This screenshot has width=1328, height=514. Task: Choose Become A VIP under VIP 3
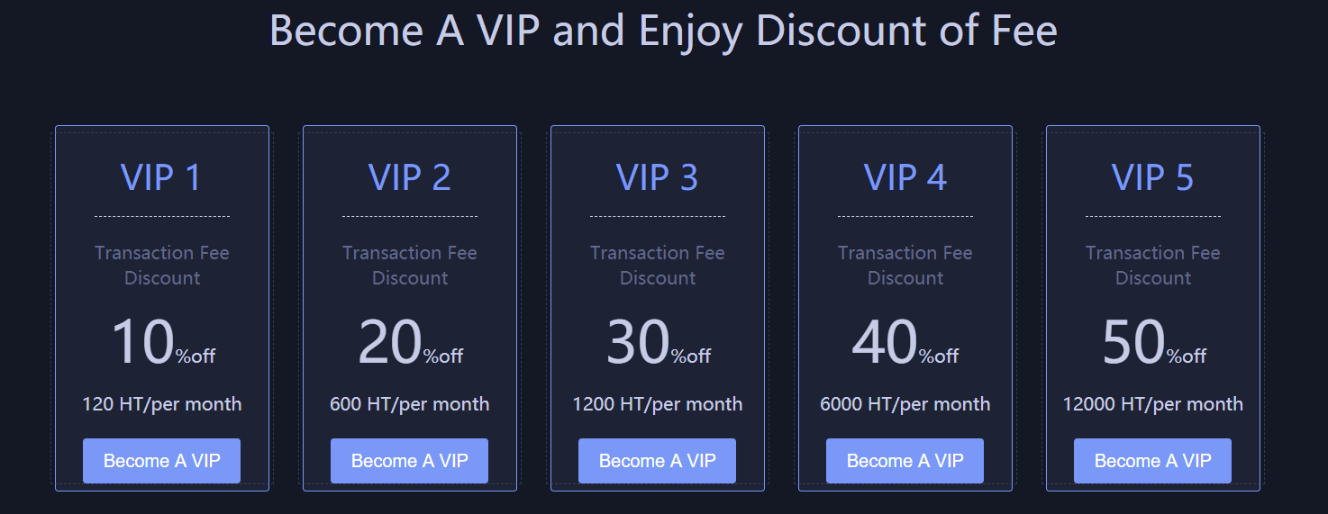657,461
